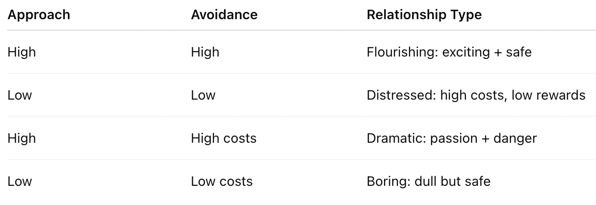Click the word 'danger' in the Dramatic row
This screenshot has height=205, width=596.
tap(515, 138)
